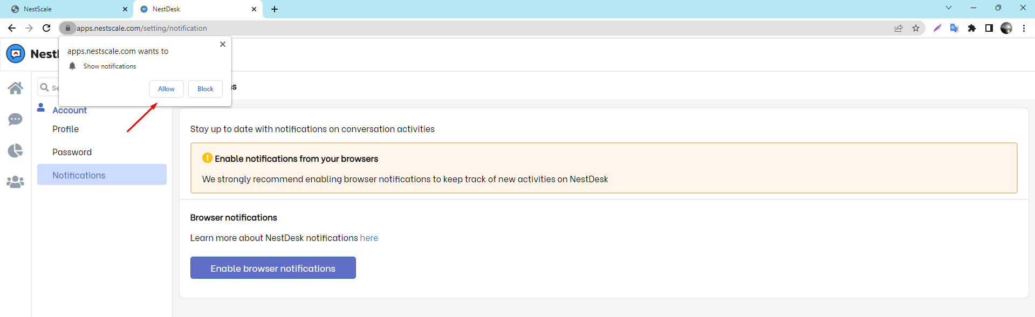This screenshot has width=1035, height=317.
Task: Open the browser Extensions puzzle icon
Action: pos(971,27)
